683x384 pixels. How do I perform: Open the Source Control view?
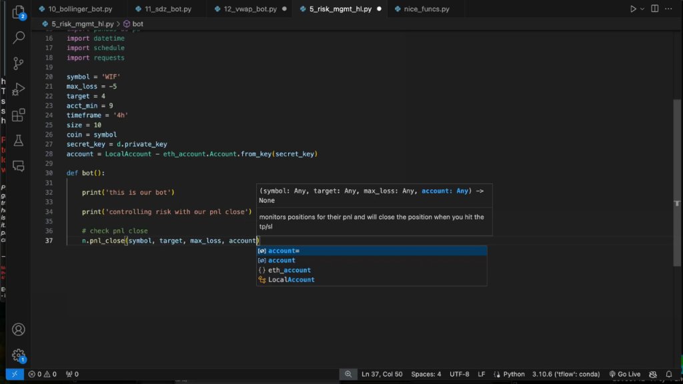coord(18,63)
